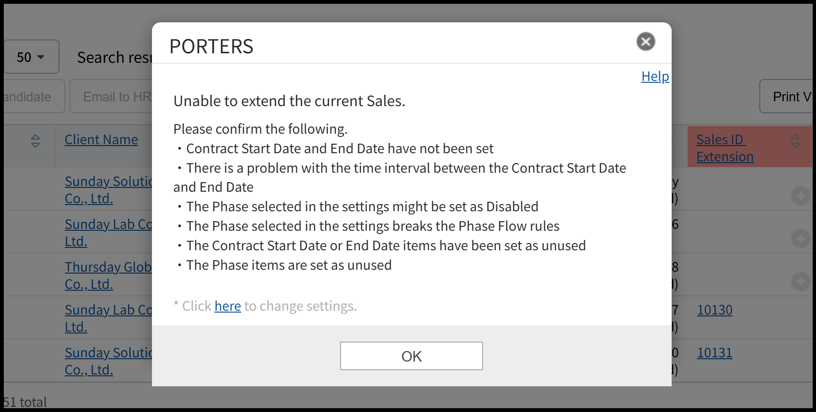Image resolution: width=816 pixels, height=412 pixels.
Task: Open the Help link in the dialog
Action: tap(655, 77)
